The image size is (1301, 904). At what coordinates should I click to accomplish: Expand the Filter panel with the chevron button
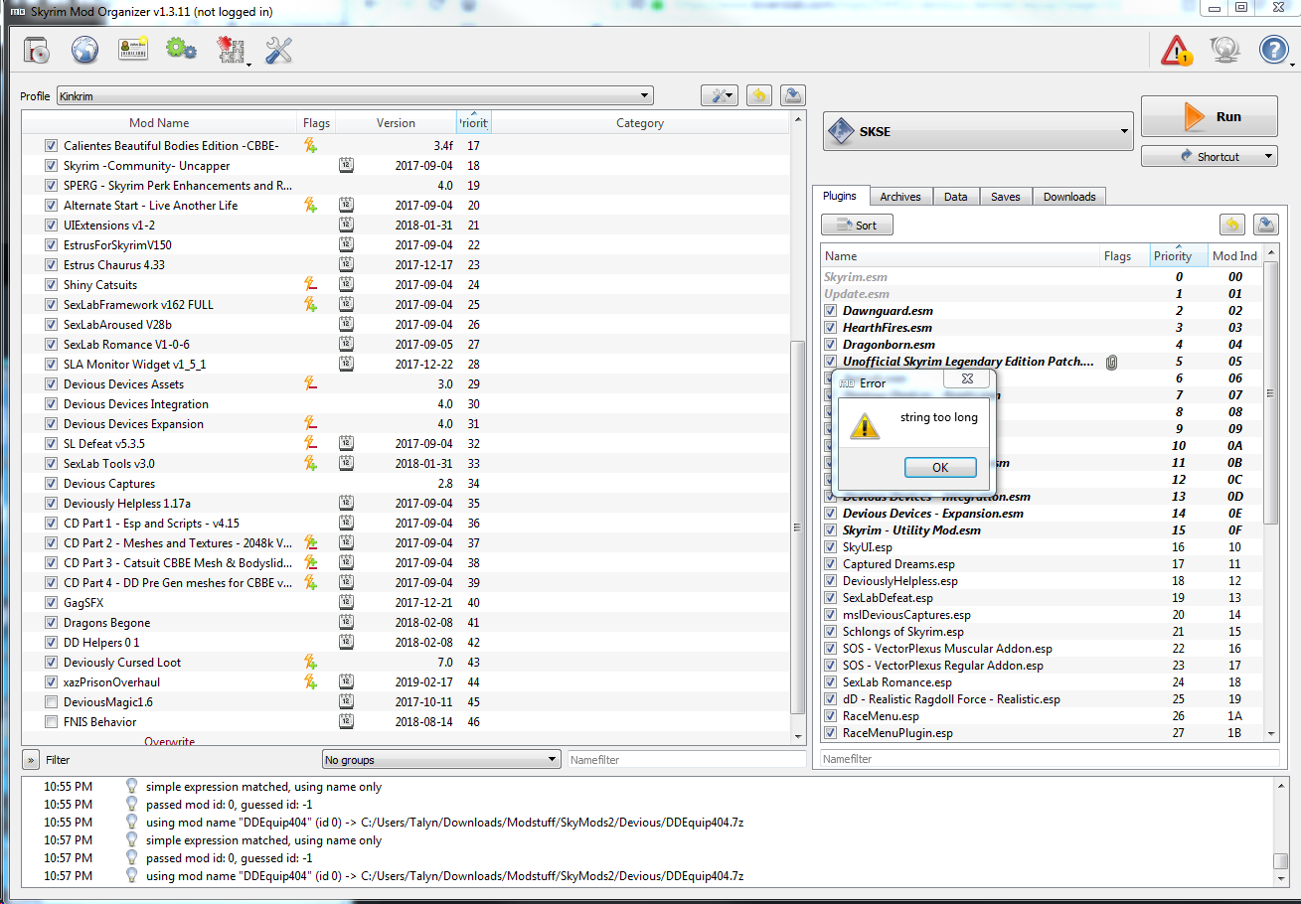(31, 760)
